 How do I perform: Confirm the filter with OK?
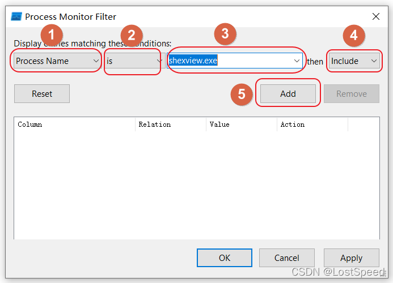point(225,258)
